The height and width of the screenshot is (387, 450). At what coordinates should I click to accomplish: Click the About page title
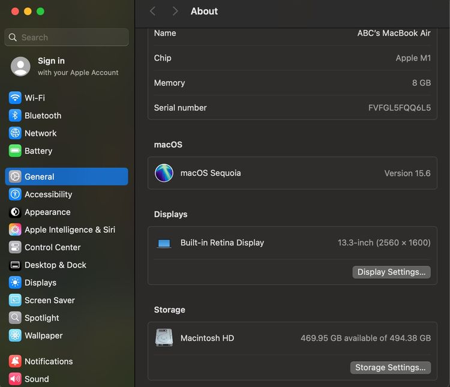point(204,11)
